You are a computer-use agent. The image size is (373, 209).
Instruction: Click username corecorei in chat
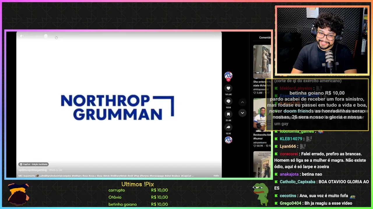[289, 154]
